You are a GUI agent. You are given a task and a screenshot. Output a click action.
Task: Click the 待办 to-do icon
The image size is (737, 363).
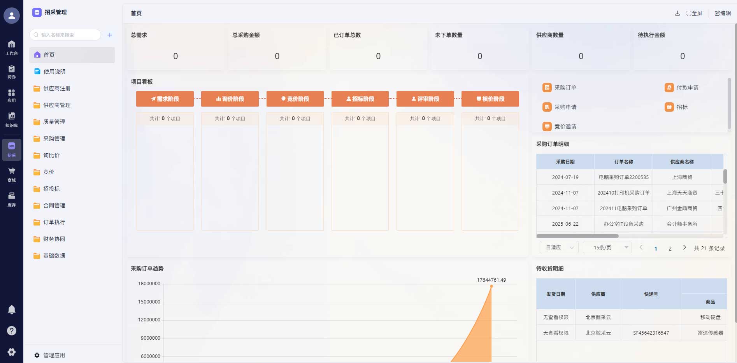coord(12,72)
